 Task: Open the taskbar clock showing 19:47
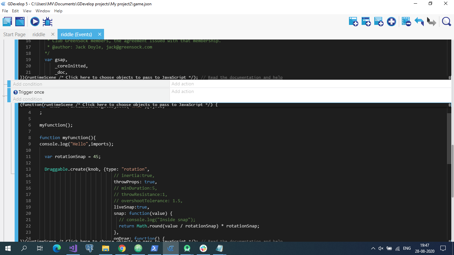(424, 248)
